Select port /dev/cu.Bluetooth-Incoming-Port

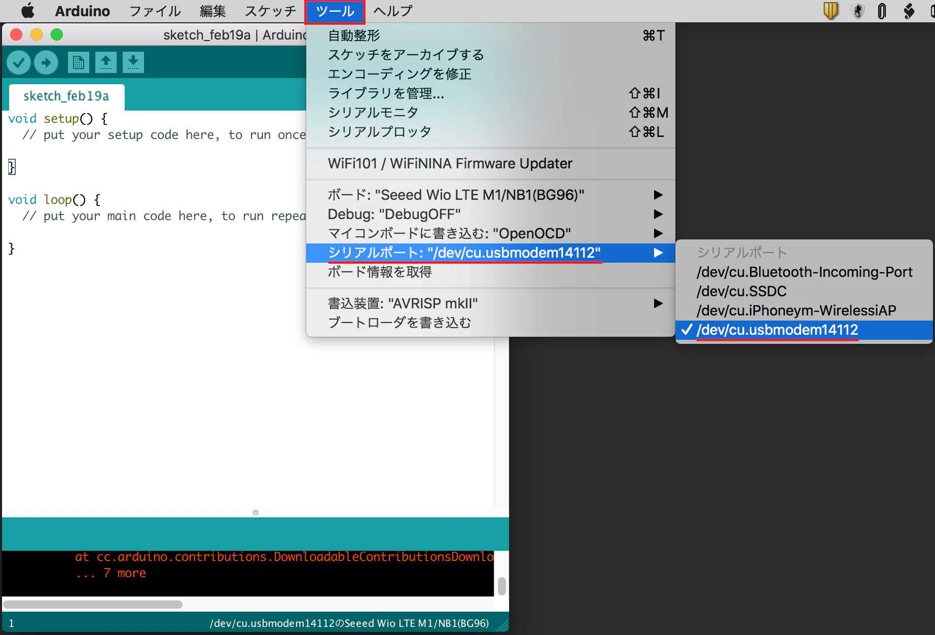pos(804,272)
